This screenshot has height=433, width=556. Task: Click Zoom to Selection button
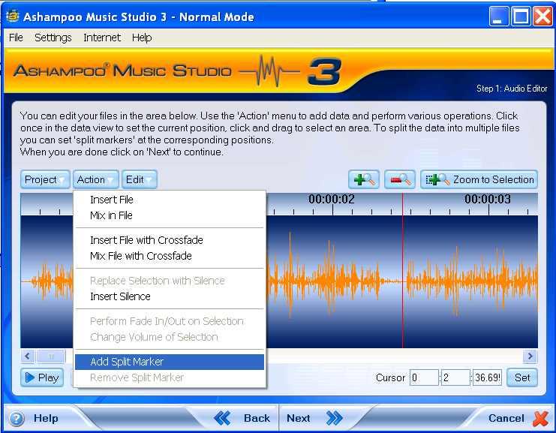(x=479, y=179)
